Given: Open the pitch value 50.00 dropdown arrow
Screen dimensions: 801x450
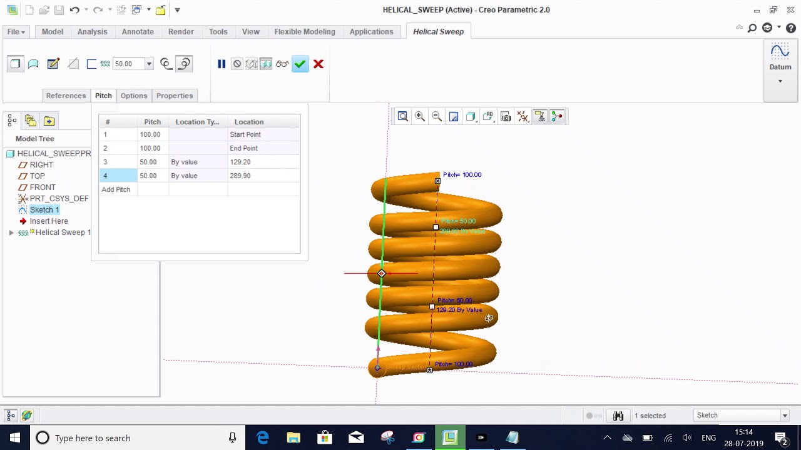Looking at the screenshot, I should (x=149, y=64).
